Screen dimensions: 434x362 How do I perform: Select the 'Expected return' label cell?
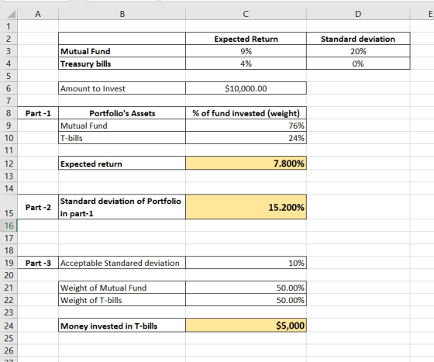[x=122, y=164]
